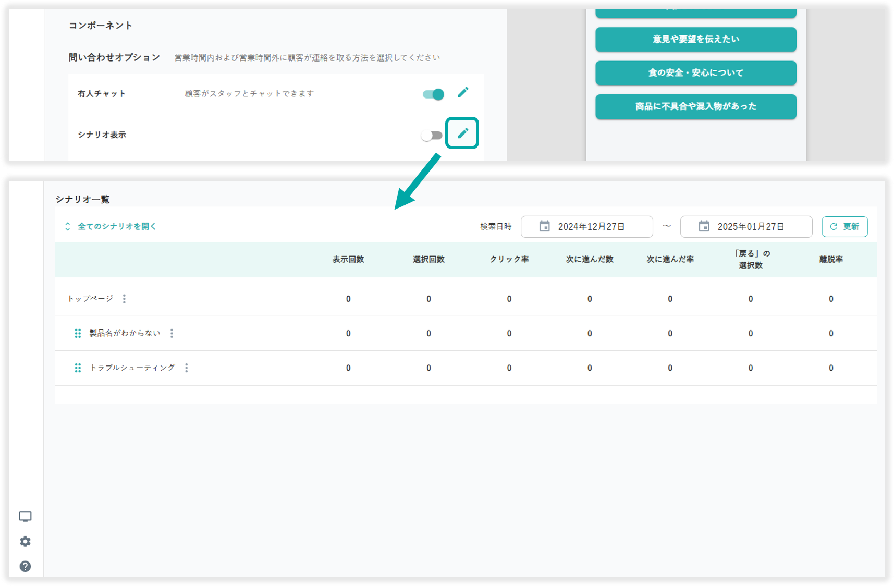Click the クリック率 column header

pyautogui.click(x=509, y=259)
